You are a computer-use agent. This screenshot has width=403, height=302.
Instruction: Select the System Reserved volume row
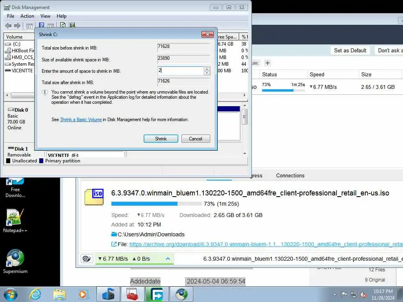click(x=20, y=64)
